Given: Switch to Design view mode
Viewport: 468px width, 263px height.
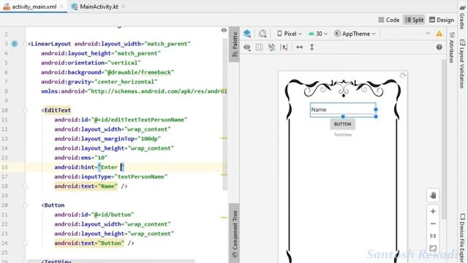Looking at the screenshot, I should click(442, 20).
